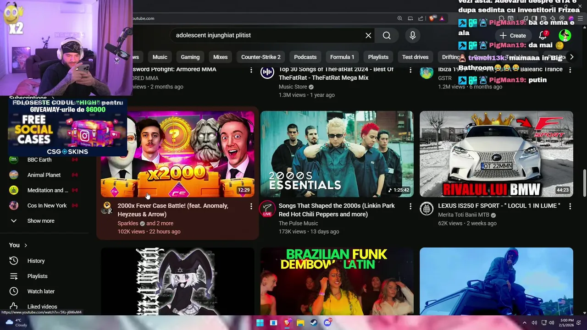Open options for Songs That Shaped the 2000s

(x=410, y=206)
